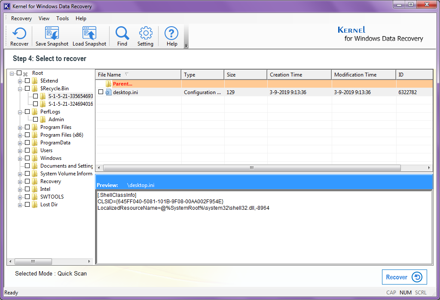Click the Windows folder icon in tree
Viewport: 440px width, 300px height.
click(x=35, y=158)
